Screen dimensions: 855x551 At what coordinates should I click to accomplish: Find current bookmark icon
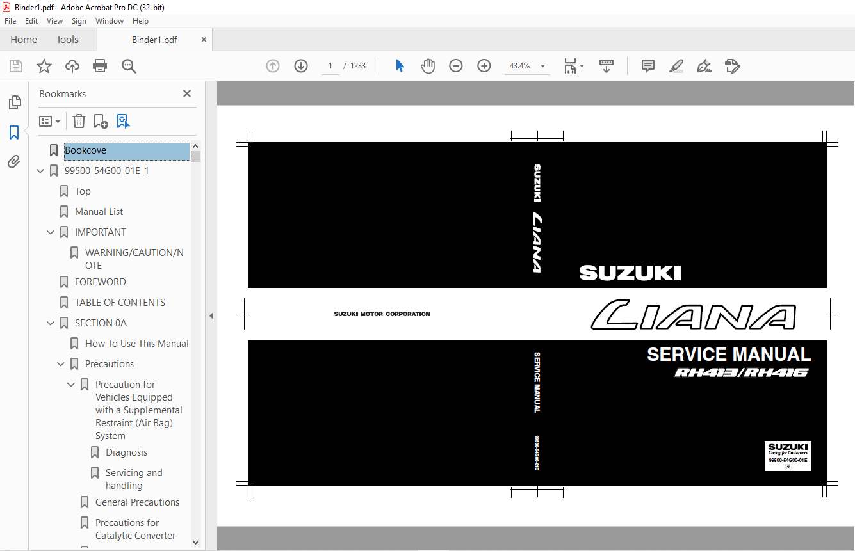123,121
